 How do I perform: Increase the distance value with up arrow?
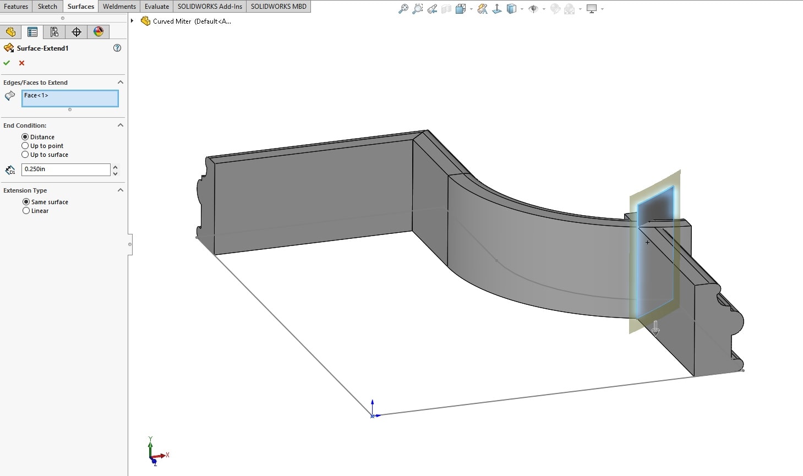coord(115,167)
